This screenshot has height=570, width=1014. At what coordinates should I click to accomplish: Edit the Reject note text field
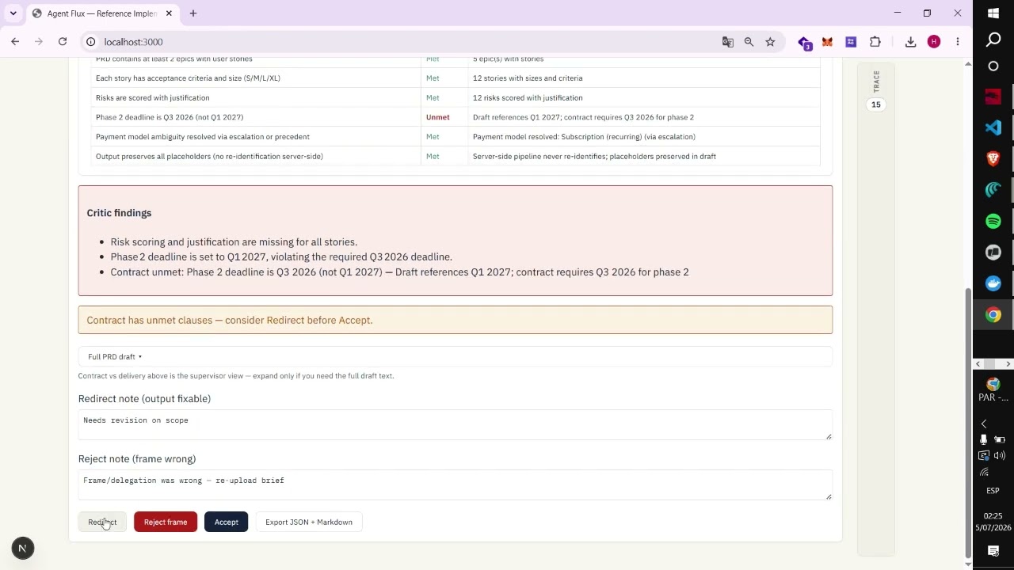click(x=455, y=485)
